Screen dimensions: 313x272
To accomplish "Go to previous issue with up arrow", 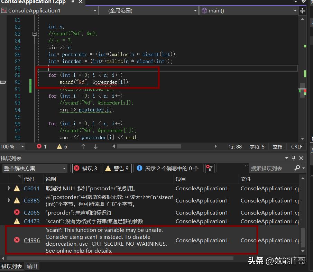I will [83, 147].
